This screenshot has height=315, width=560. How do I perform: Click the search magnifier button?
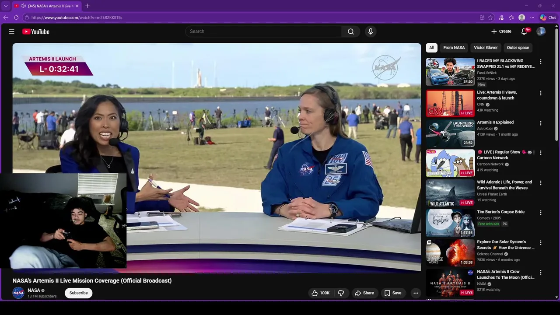click(x=350, y=31)
